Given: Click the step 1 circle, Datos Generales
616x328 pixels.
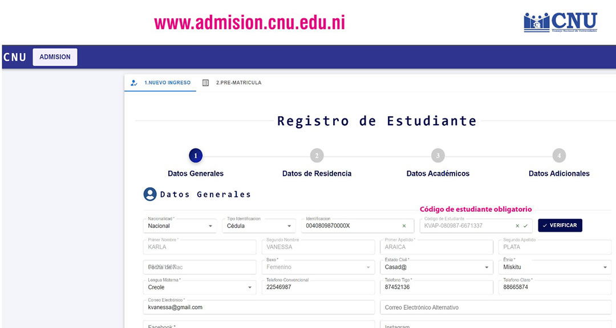Looking at the screenshot, I should (196, 155).
